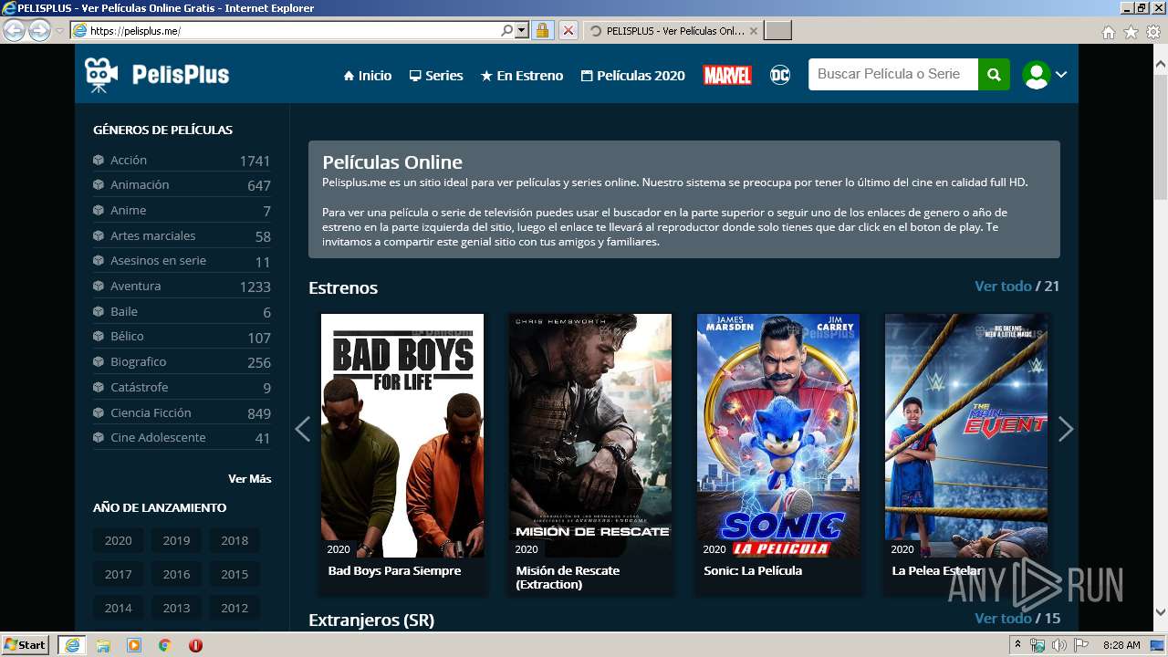
Task: Select the PELISPLUS browser tab
Action: coord(672,30)
